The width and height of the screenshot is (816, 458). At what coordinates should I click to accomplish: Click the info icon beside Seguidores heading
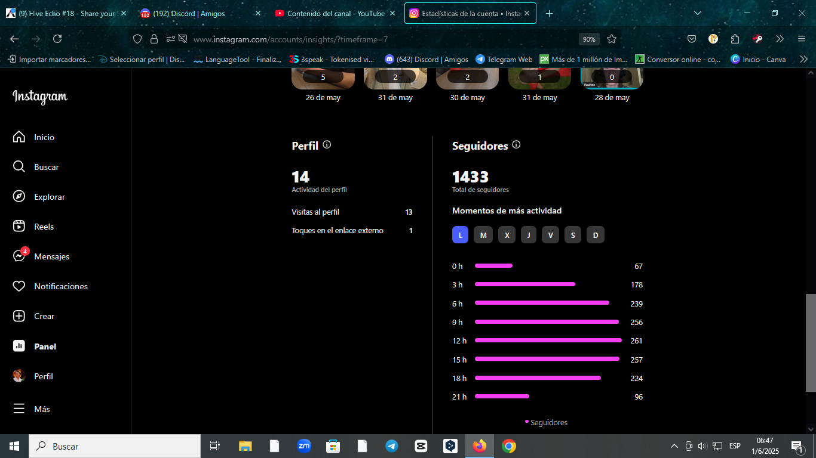516,145
